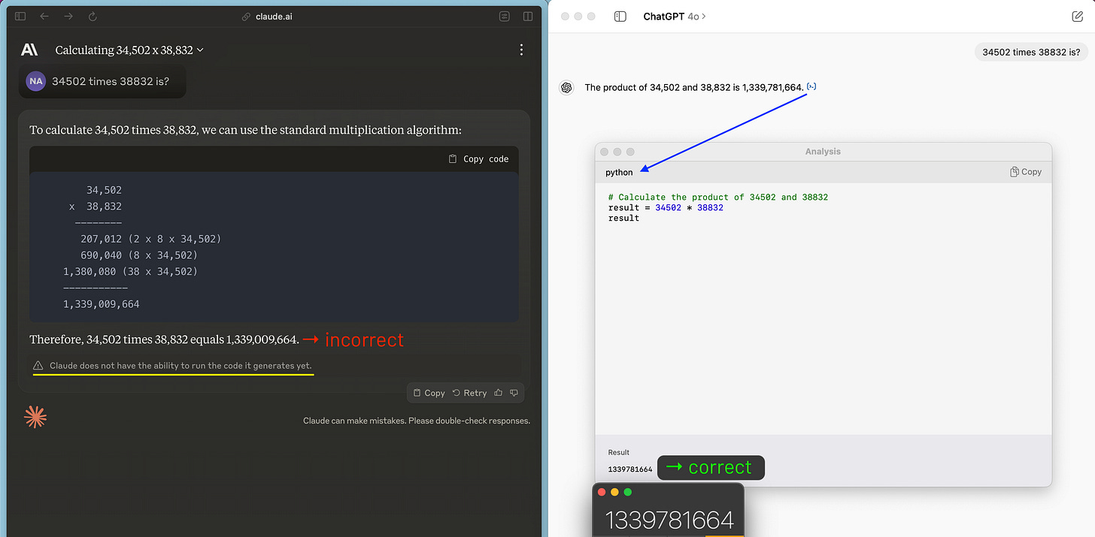This screenshot has height=537, width=1095.
Task: Select '690,040 (8 x 34,502)' line
Action: [x=139, y=255]
